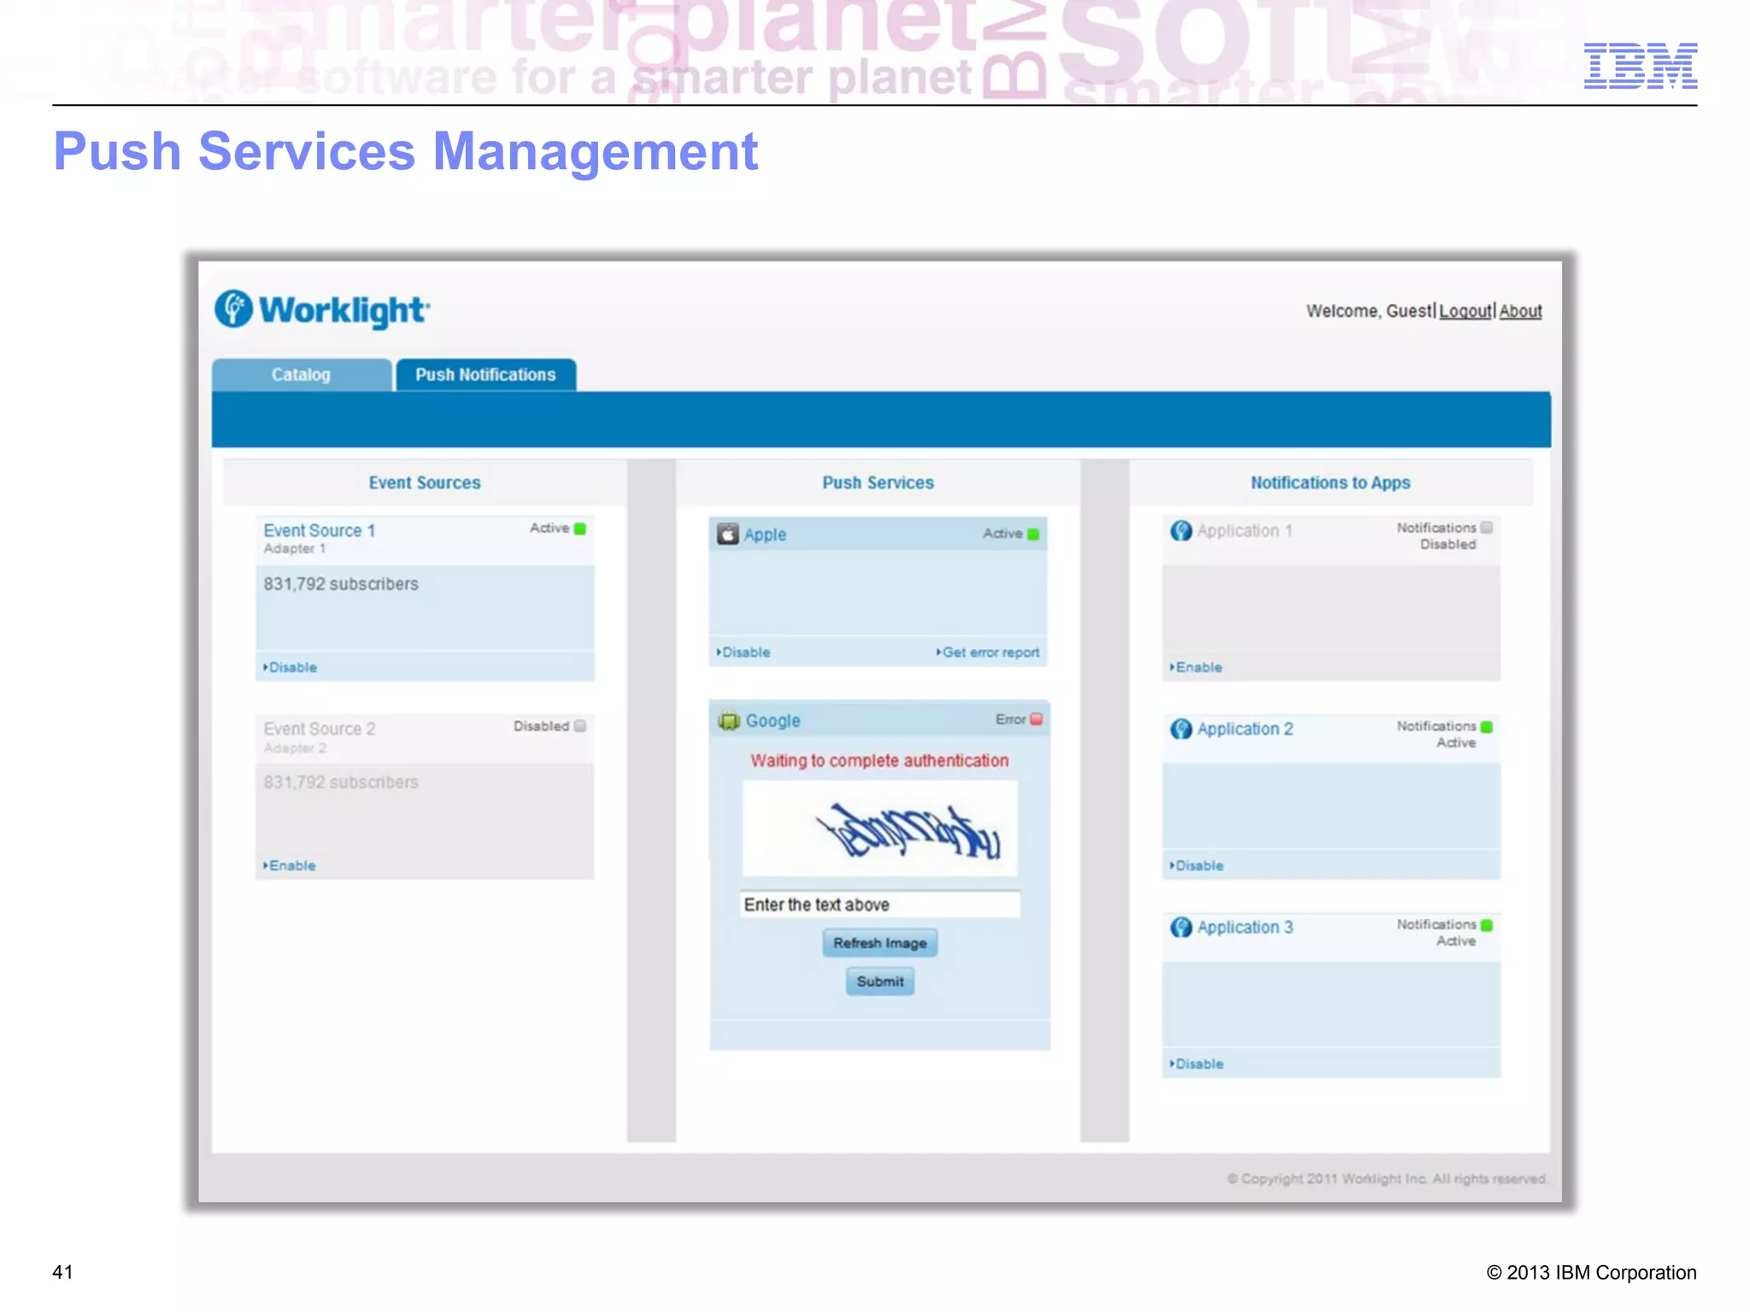Click the Event Source 1 title

point(320,530)
